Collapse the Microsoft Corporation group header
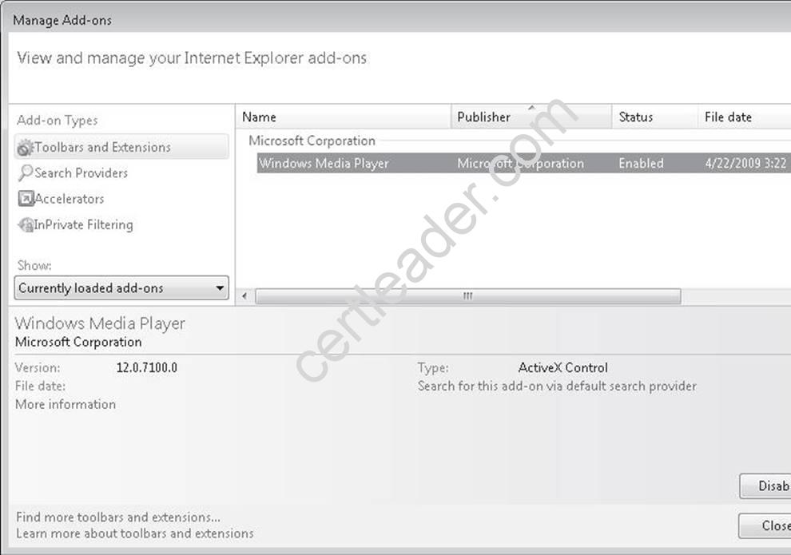This screenshot has height=555, width=791. coord(312,141)
